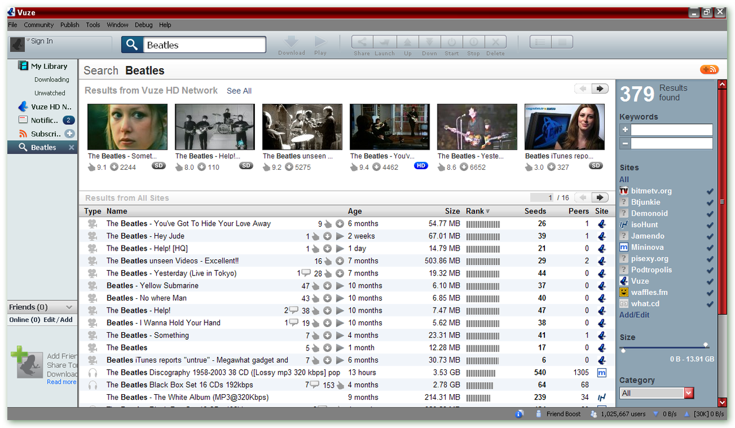Click the Mininova site icon on the Discography row
The height and width of the screenshot is (428, 735).
tap(602, 373)
